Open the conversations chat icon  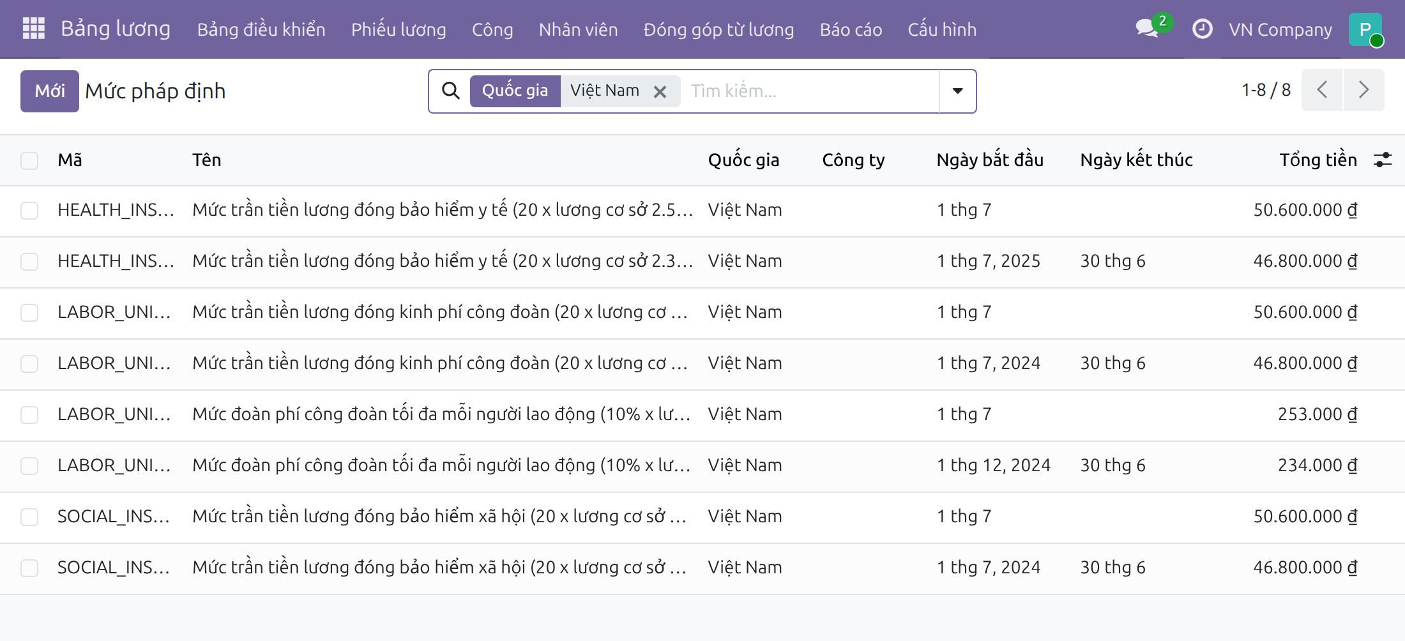tap(1148, 29)
